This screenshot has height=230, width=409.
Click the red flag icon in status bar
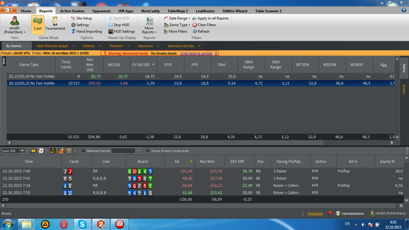pyautogui.click(x=331, y=213)
